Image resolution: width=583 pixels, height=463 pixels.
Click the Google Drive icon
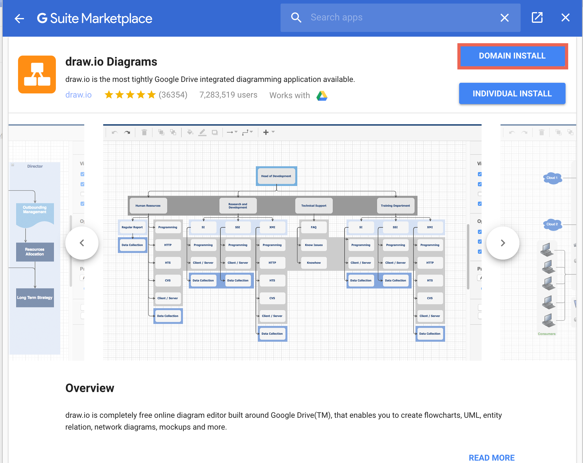pyautogui.click(x=322, y=95)
